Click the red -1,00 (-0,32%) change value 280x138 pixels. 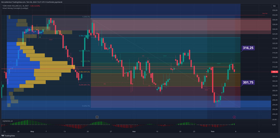click(35, 6)
